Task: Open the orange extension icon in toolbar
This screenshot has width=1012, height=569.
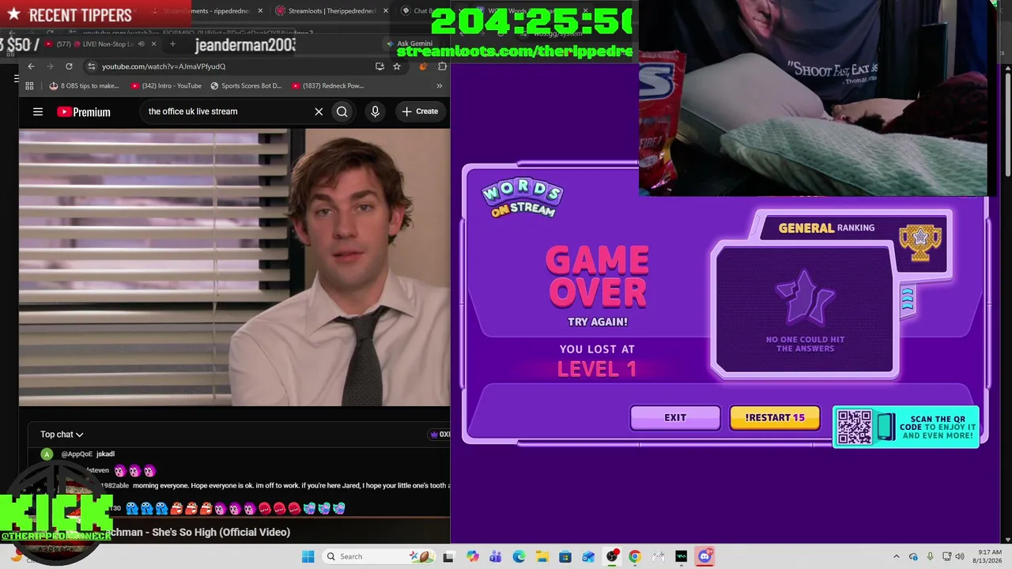Action: click(424, 66)
